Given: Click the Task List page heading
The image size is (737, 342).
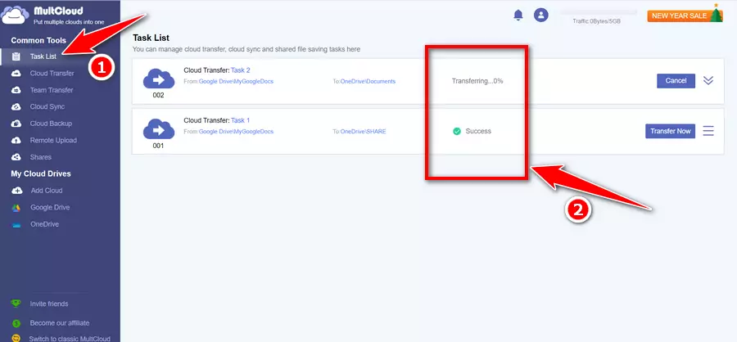Looking at the screenshot, I should [x=151, y=38].
